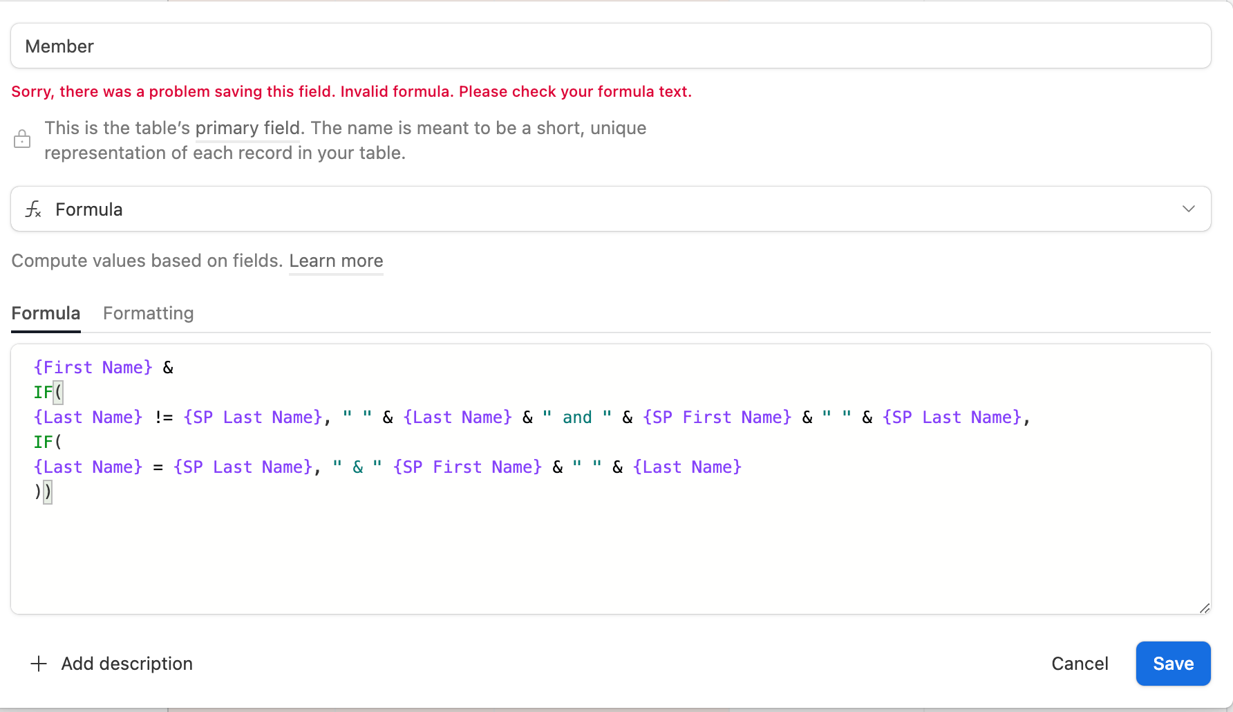The height and width of the screenshot is (712, 1233).
Task: Click the formula fx icon
Action: [x=33, y=209]
